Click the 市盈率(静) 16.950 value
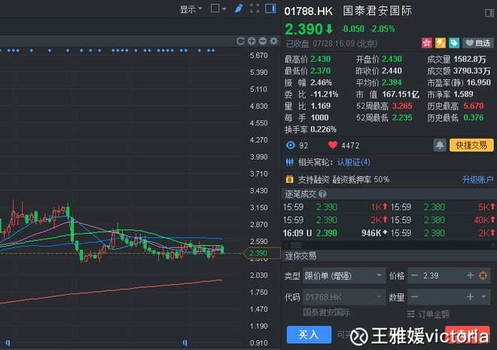 tap(479, 82)
